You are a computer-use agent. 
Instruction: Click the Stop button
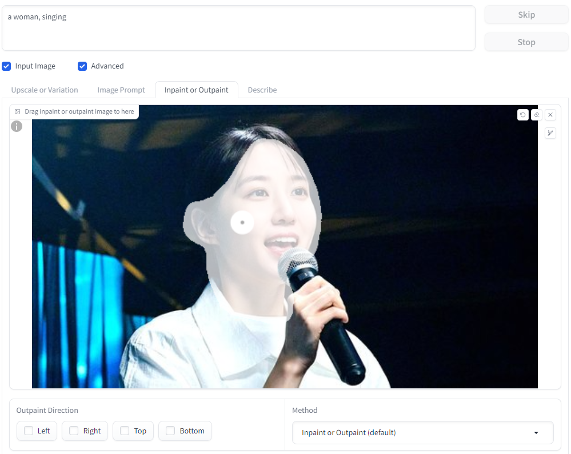coord(526,42)
